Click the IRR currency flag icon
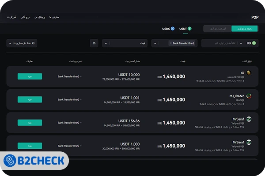The image size is (265, 176). pos(255,43)
